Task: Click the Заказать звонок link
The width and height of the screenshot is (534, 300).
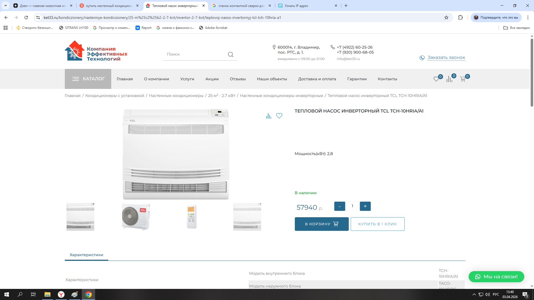Action: click(446, 57)
